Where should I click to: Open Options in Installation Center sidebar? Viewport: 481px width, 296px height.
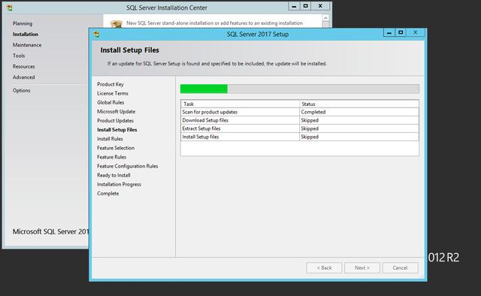pos(22,90)
